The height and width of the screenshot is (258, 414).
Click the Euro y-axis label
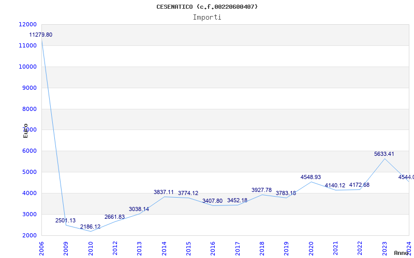coord(25,131)
